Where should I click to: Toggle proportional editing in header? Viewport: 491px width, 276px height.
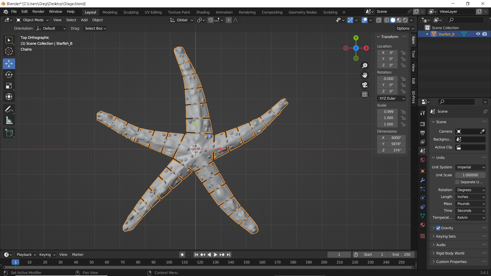229,20
